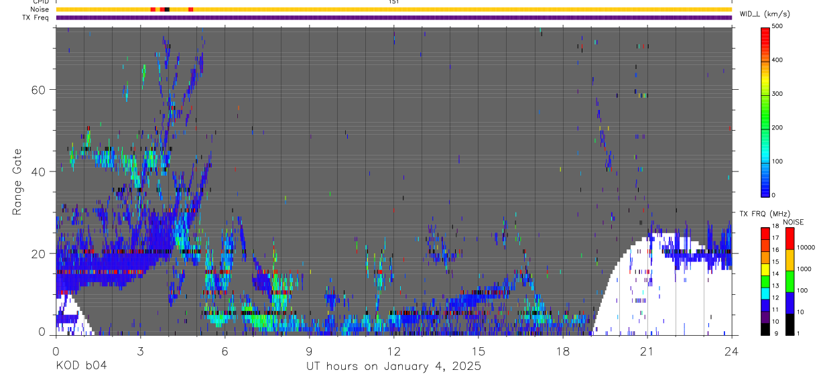Click the '9' tick on TX FRQ legend
The height and width of the screenshot is (380, 823).
coord(775,334)
